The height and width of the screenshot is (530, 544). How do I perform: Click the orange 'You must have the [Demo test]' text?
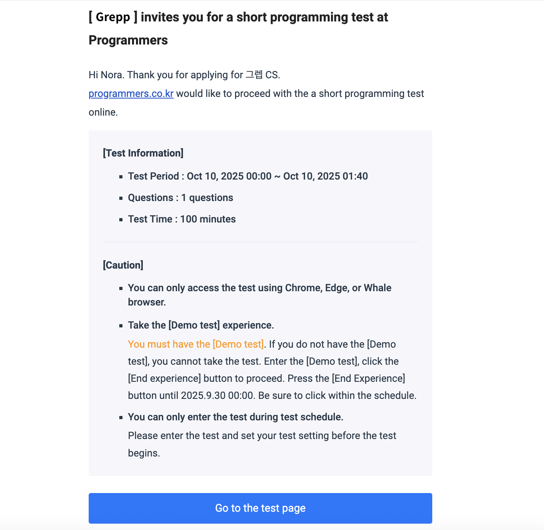[x=196, y=344]
